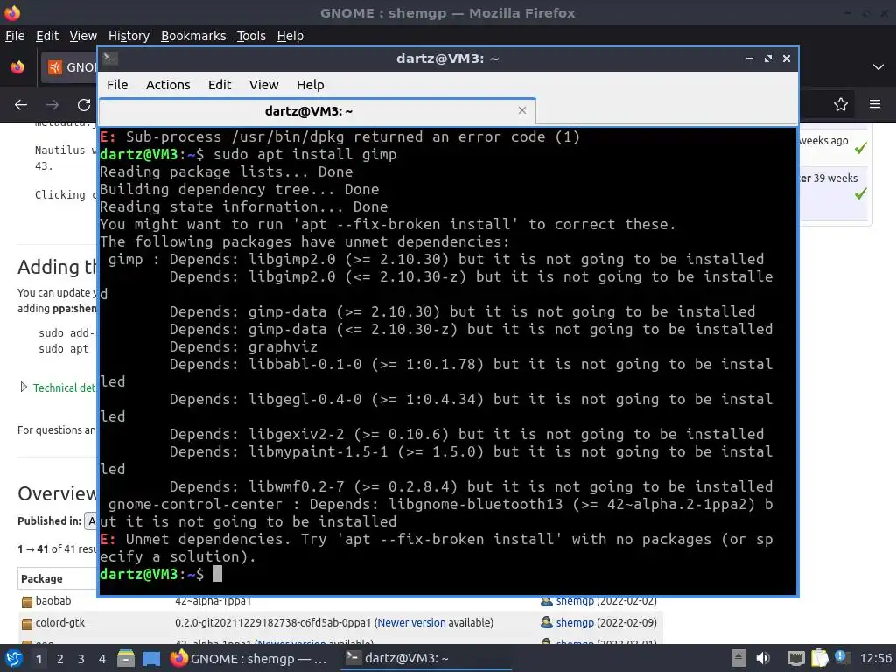Click Firefox View icon beside tabs

pyautogui.click(x=17, y=67)
